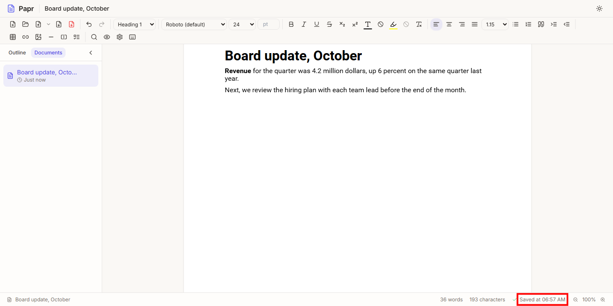The height and width of the screenshot is (306, 613).
Task: Choose the yellow highlight color
Action: tap(393, 24)
